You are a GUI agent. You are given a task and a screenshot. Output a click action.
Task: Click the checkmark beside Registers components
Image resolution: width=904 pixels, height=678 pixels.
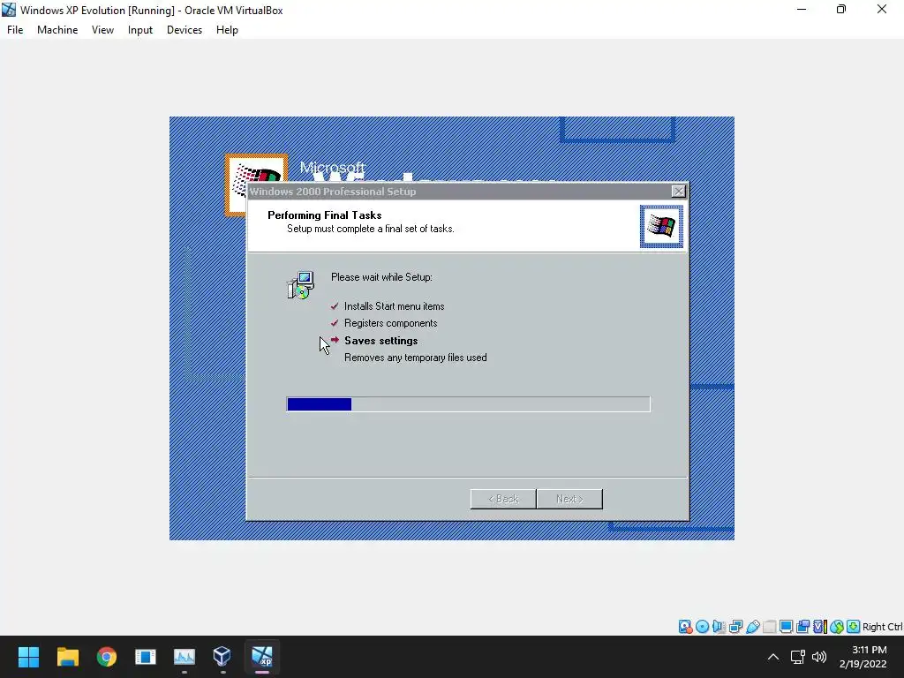click(x=335, y=323)
